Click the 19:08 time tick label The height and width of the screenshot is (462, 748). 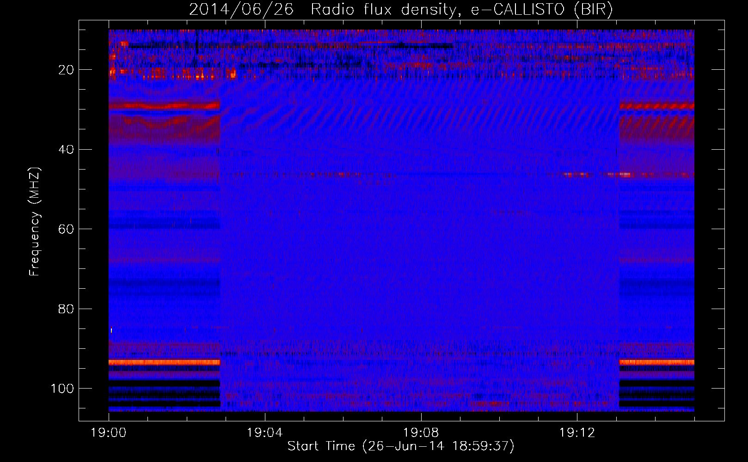[x=421, y=433]
